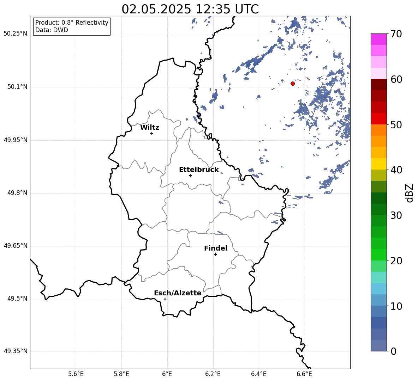This screenshot has width=418, height=381.
Task: Click the Esch/Alzette label
Action: pyautogui.click(x=178, y=293)
